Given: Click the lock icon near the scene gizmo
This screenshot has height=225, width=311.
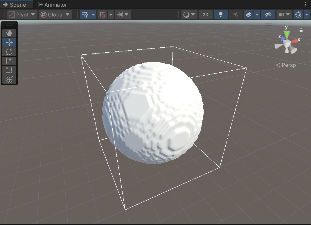Looking at the screenshot, I should coord(301,30).
